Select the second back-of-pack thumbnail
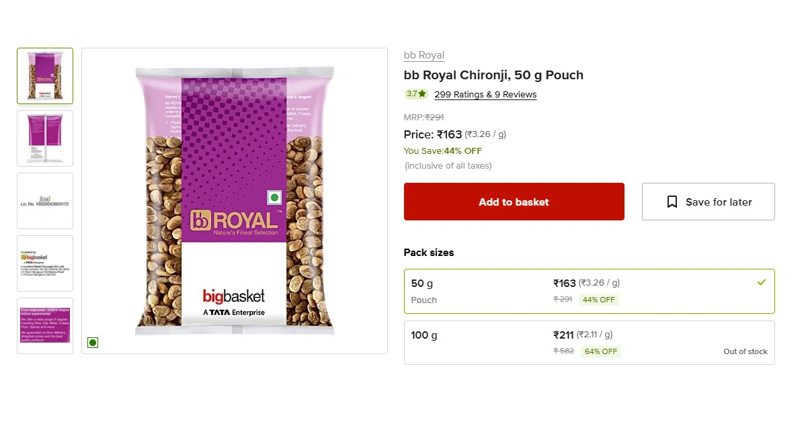 tap(45, 138)
